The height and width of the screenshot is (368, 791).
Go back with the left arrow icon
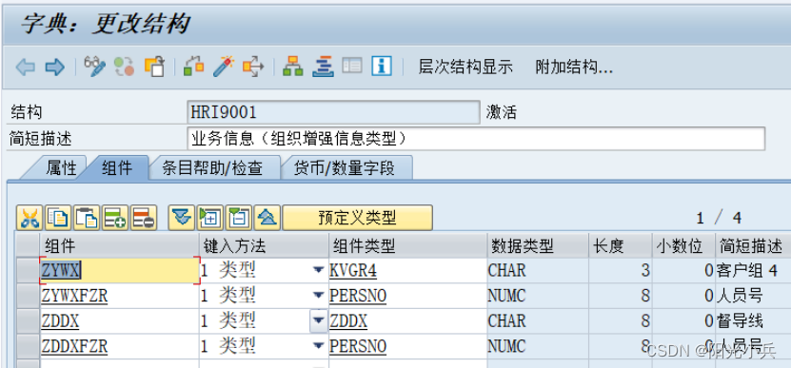tap(25, 67)
